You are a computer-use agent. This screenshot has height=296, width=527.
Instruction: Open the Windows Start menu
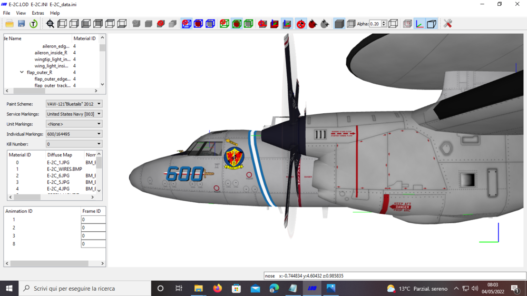point(9,288)
